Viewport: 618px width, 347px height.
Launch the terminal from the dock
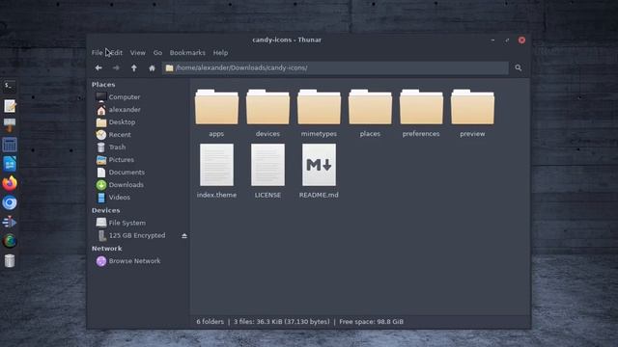(x=10, y=86)
